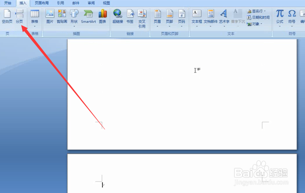Open the Review (审阅) tab
This screenshot has height=193, width=305.
(x=91, y=3)
